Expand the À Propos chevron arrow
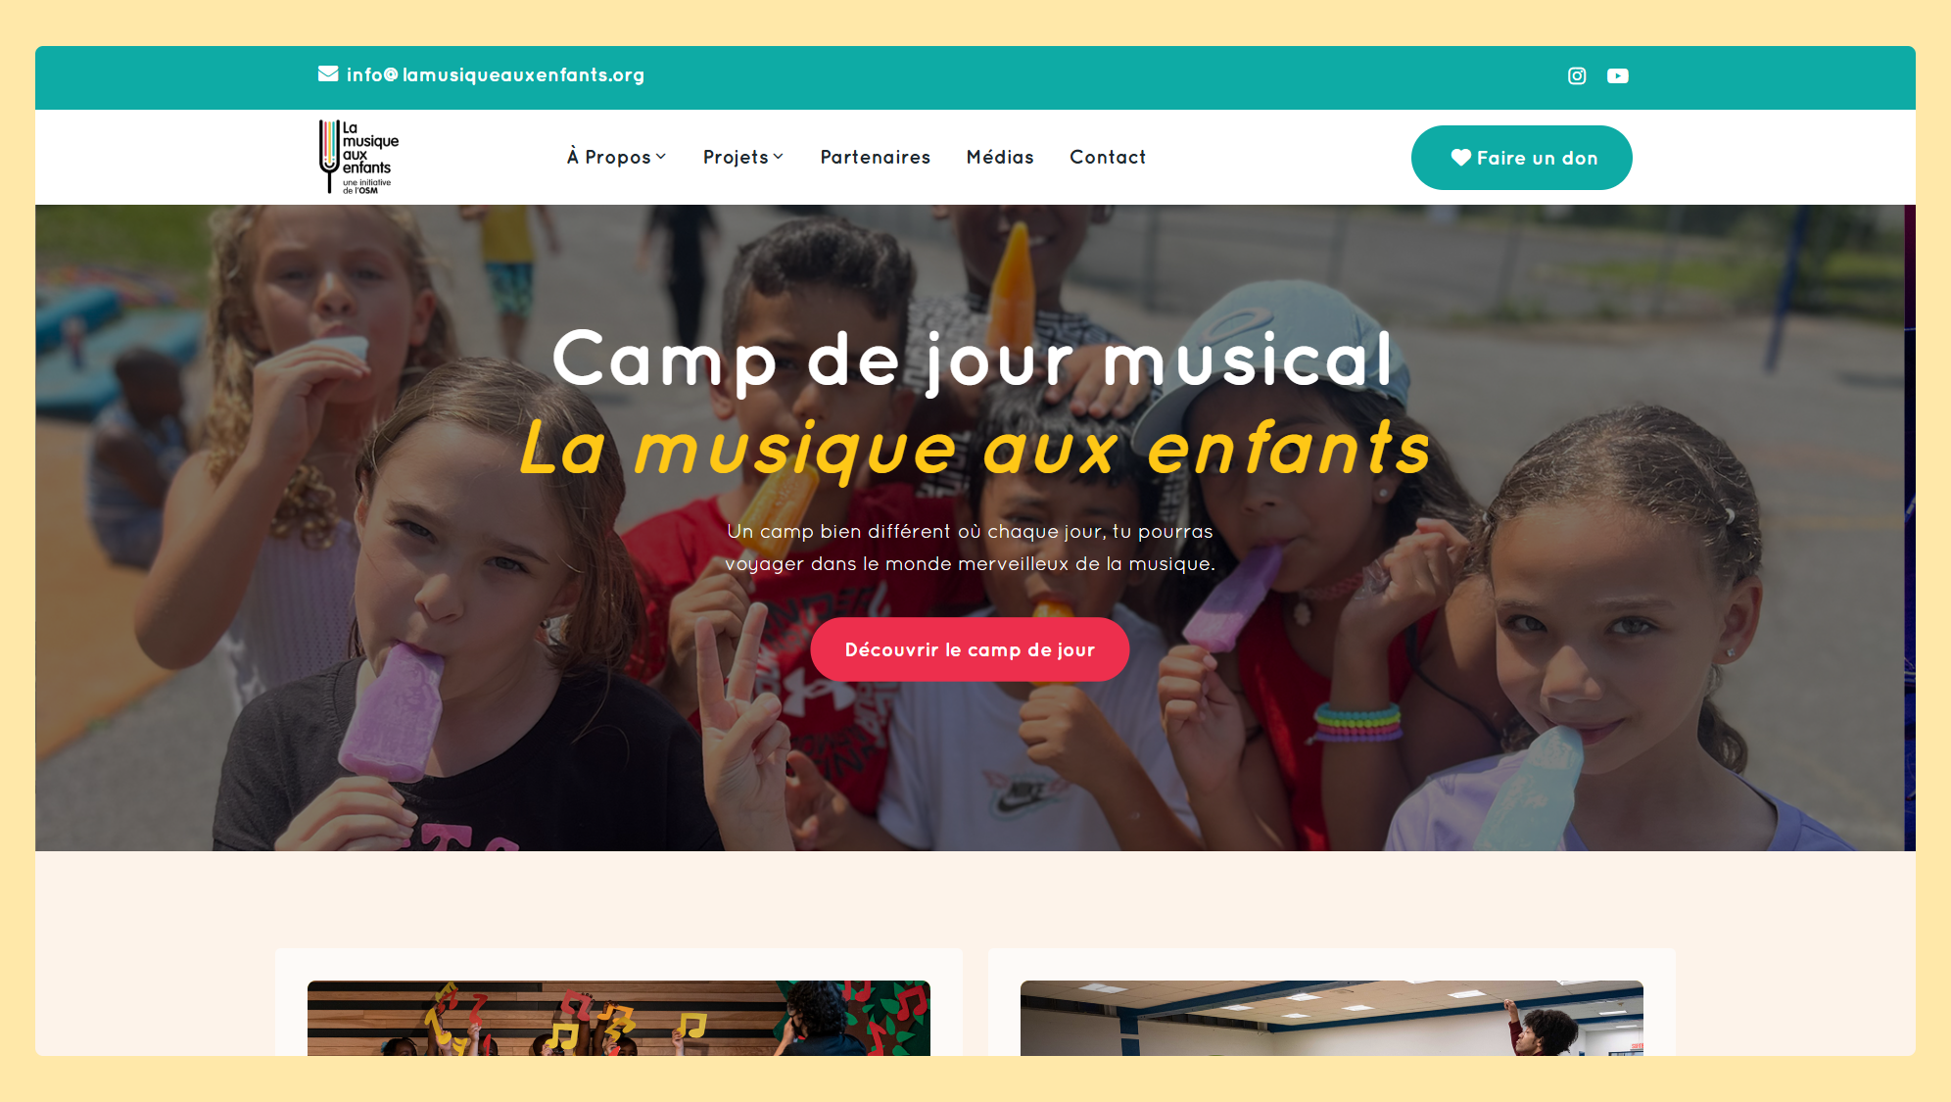Viewport: 1951px width, 1102px height. point(661,157)
